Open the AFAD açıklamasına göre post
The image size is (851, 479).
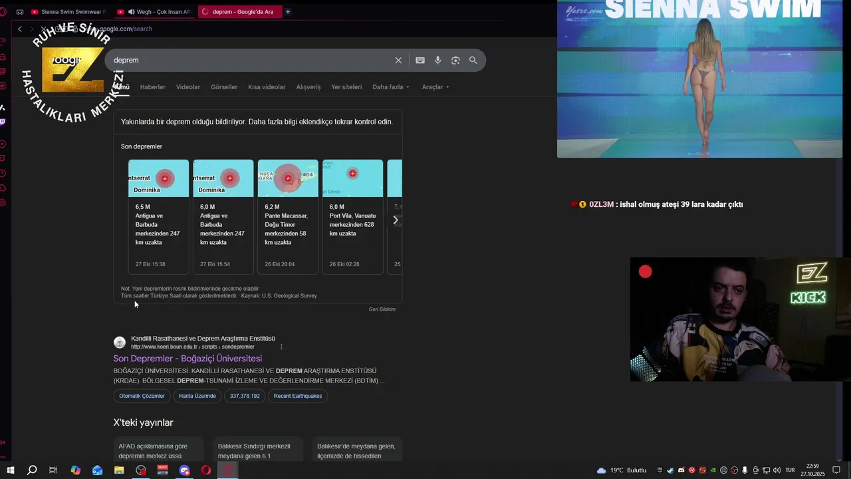click(158, 449)
